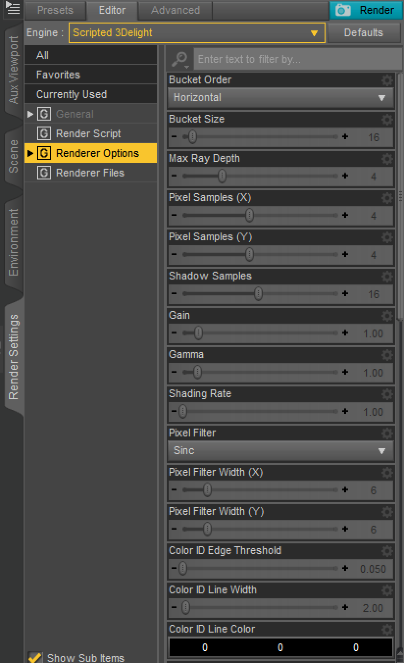Open Color ID Line Color gear settings
Screen dimensions: 404x663
click(387, 629)
